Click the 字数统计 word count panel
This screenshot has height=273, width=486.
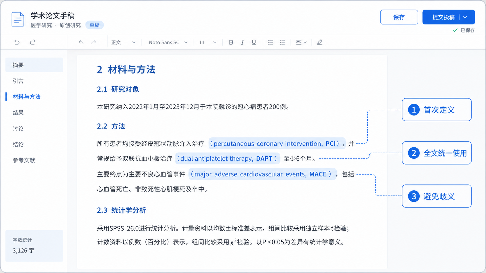point(34,246)
